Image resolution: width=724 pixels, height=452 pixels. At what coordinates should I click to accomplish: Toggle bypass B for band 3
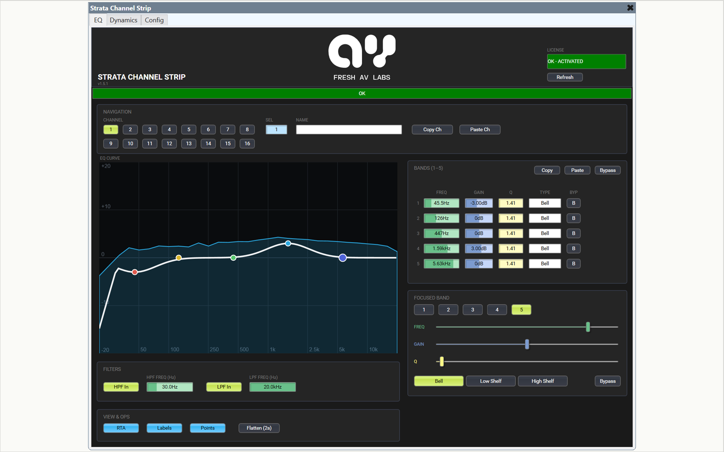click(x=574, y=234)
